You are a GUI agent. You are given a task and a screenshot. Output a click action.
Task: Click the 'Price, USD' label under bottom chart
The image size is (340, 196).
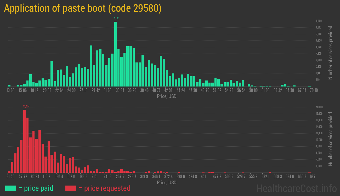click(x=166, y=183)
